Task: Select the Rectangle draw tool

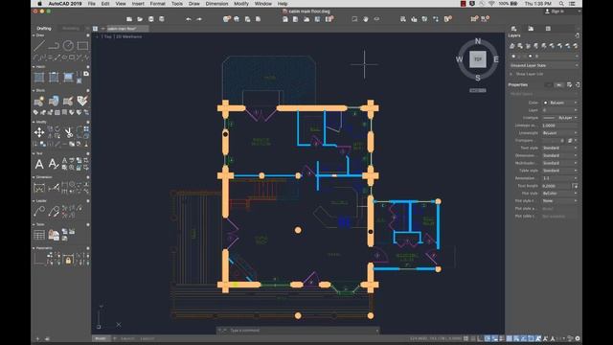Action: tap(82, 46)
